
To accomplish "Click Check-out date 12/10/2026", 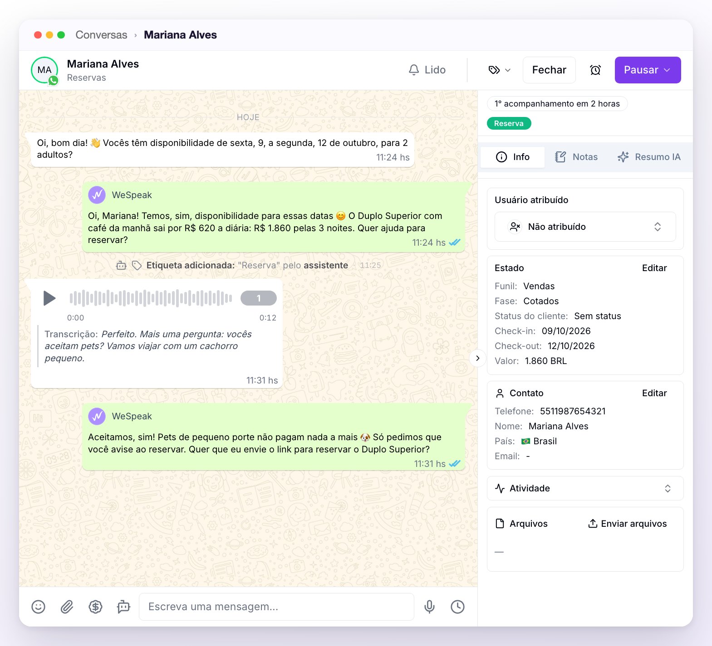I will coord(571,346).
